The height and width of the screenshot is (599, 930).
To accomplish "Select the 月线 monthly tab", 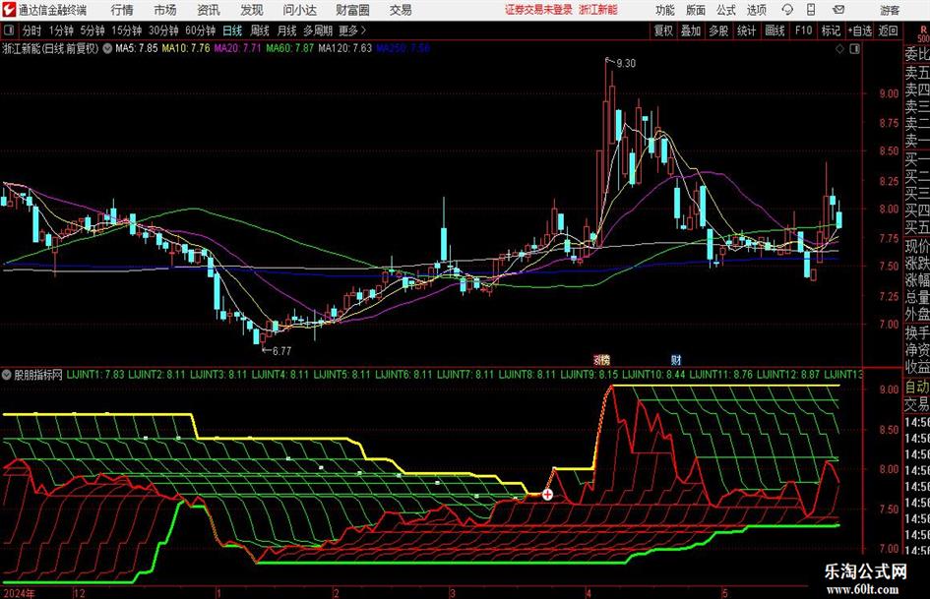I will 287,30.
